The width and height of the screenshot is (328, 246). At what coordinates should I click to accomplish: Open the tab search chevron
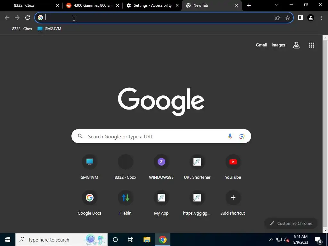(276, 4)
